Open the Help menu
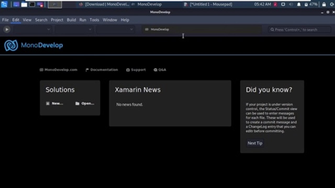The image size is (335, 188). 125,20
